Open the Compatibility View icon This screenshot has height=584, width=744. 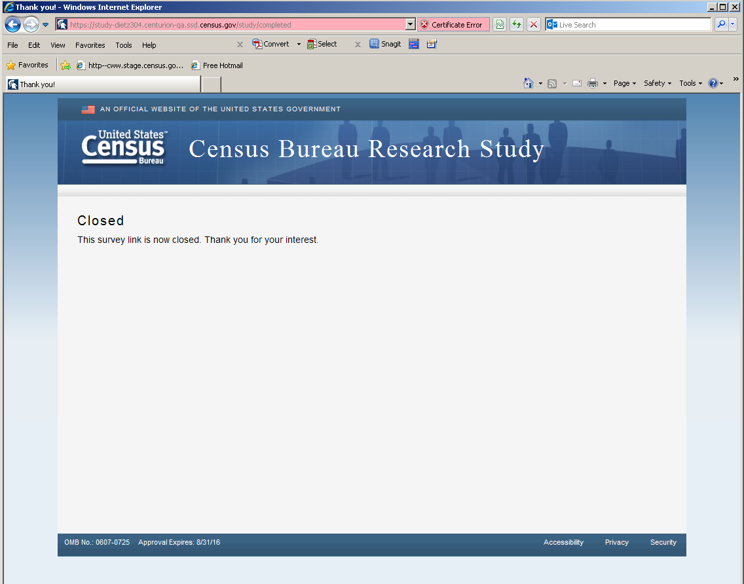pos(500,25)
